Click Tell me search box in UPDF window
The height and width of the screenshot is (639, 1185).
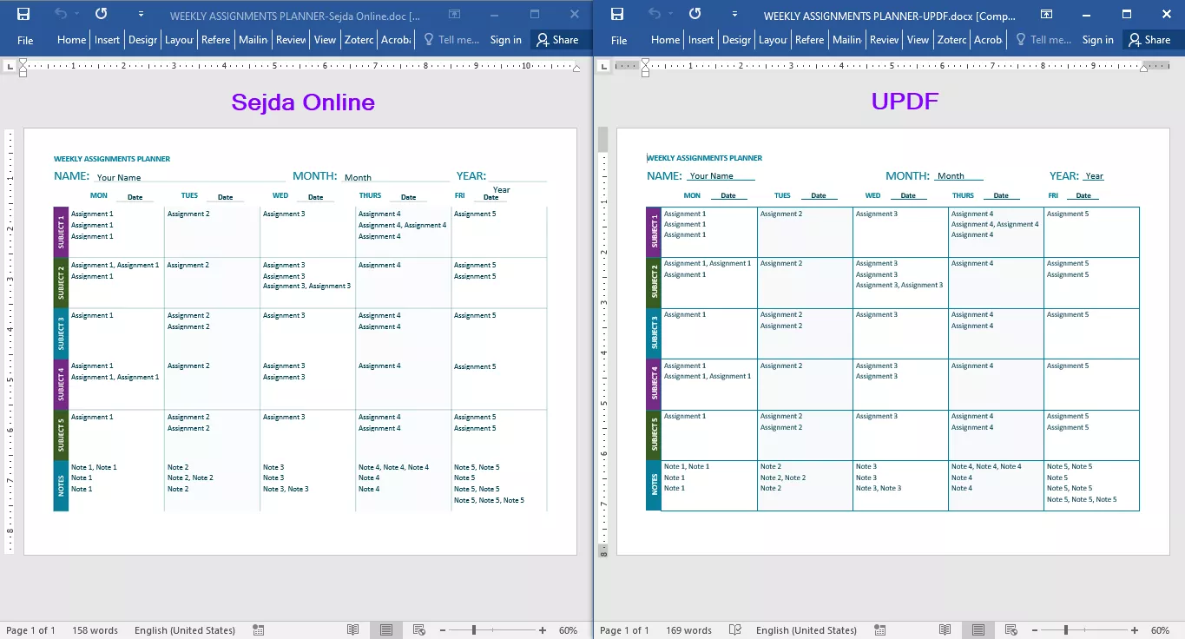(1043, 40)
